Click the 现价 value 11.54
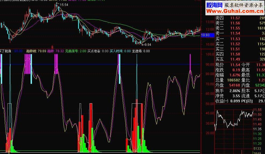Image resolution: width=265 pixels, height=154 pixels. 235,65
